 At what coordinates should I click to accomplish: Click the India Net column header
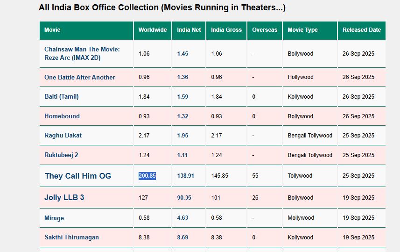tap(189, 30)
